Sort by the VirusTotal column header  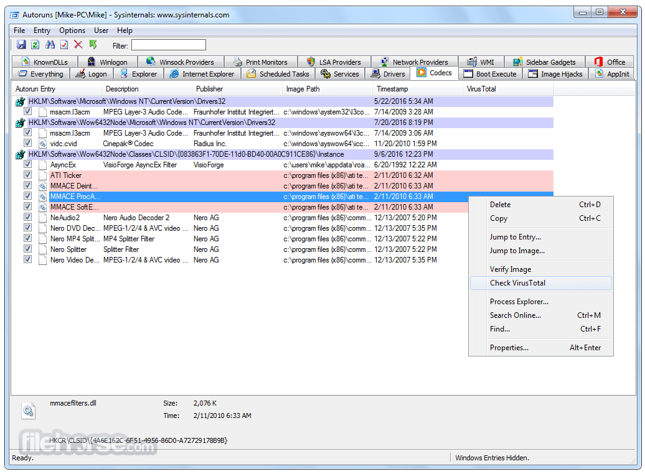(508, 89)
